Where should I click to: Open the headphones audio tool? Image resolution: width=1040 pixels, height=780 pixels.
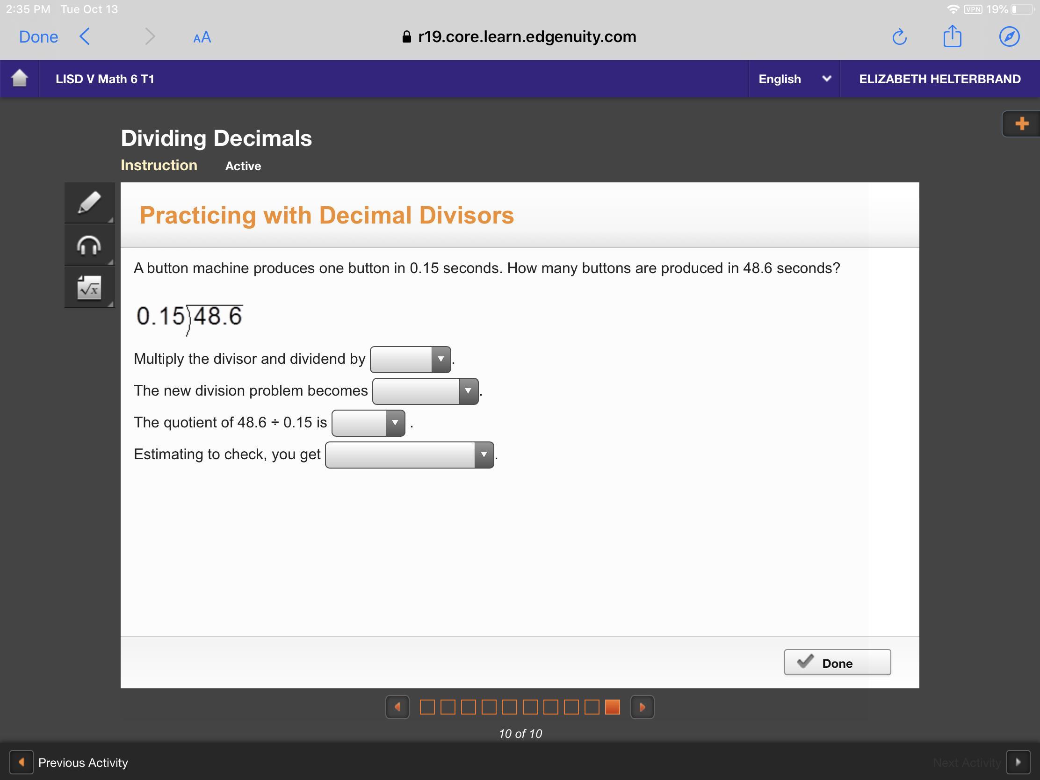(x=89, y=245)
